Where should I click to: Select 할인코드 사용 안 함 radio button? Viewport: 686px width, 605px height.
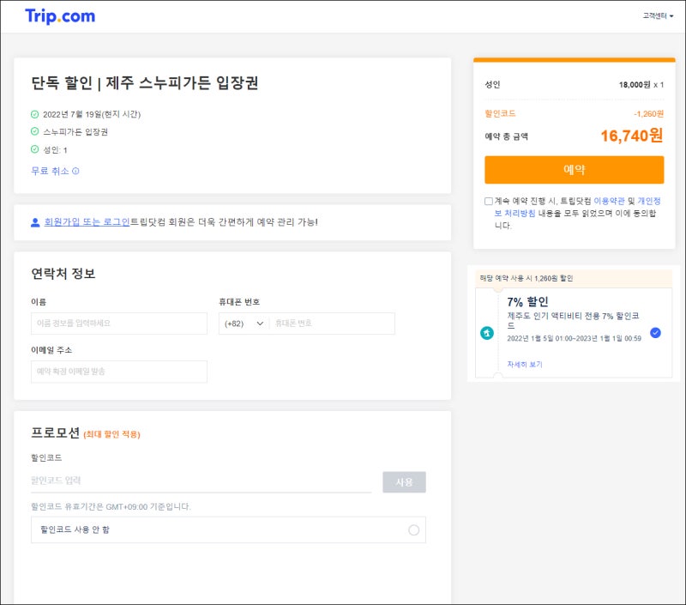(x=413, y=529)
